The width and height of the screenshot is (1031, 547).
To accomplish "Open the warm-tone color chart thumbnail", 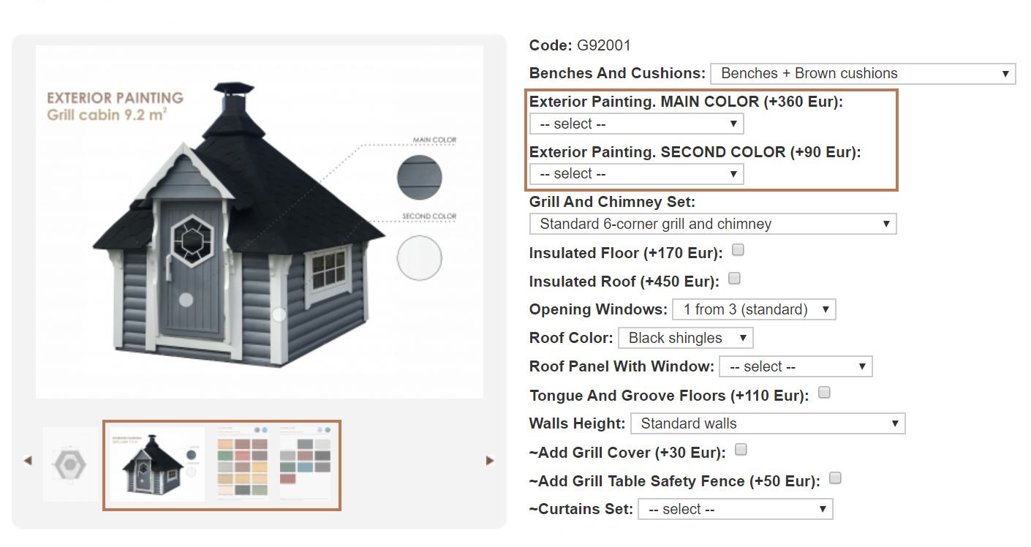I will (x=243, y=464).
